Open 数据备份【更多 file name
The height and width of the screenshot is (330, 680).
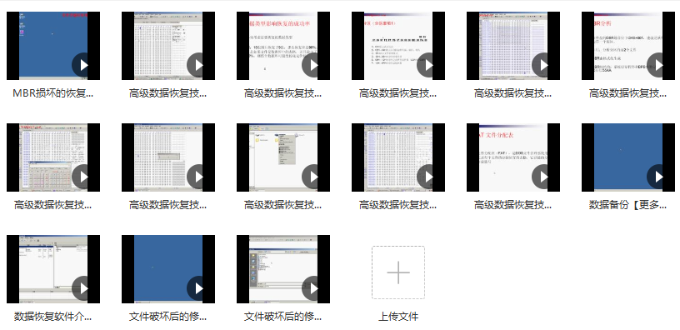[x=628, y=205]
